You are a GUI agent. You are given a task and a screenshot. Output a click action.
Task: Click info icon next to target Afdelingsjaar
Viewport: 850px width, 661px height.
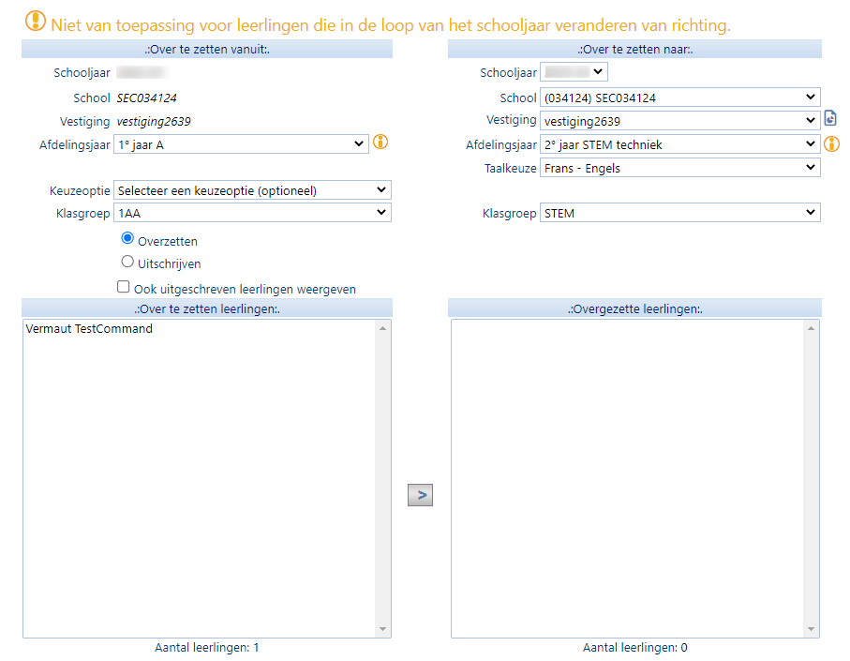831,143
